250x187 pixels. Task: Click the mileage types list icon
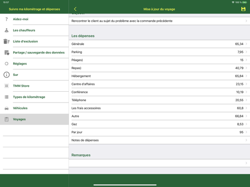[x=6, y=97]
